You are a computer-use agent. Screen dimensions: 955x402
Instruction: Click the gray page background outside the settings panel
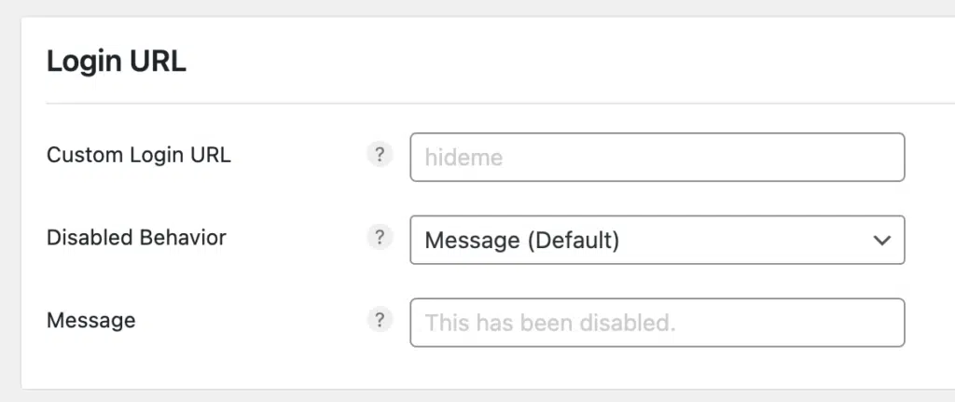click(9, 187)
